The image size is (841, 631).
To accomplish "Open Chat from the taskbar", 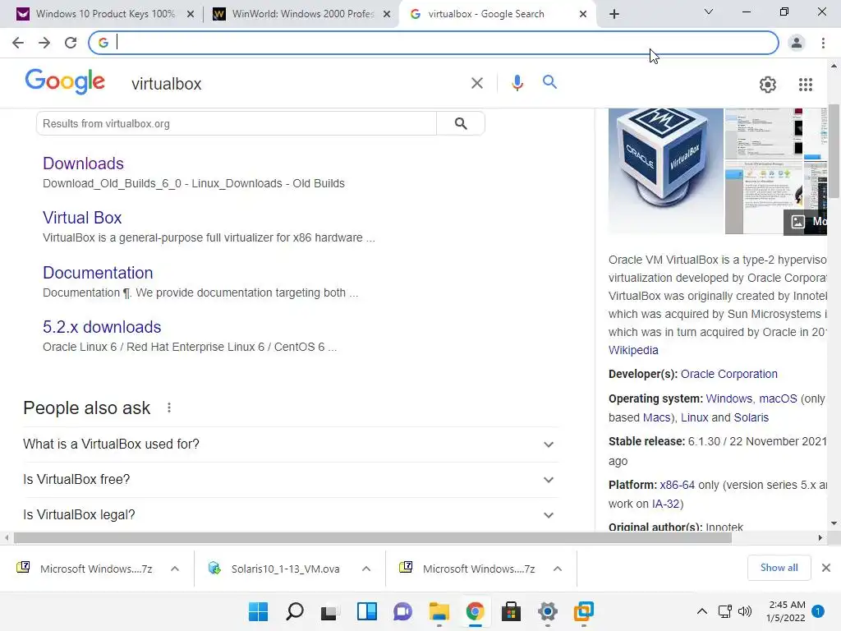I will 402,611.
